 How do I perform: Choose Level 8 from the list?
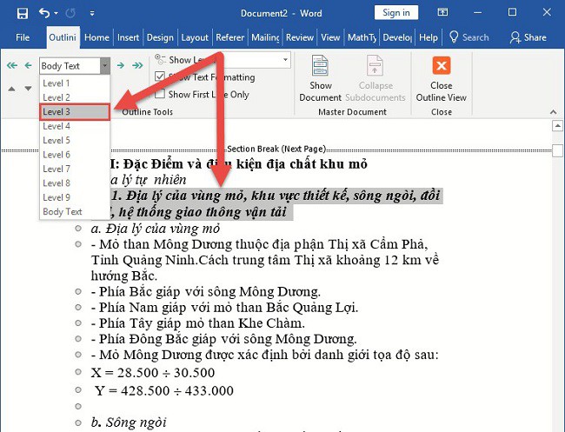tap(75, 183)
